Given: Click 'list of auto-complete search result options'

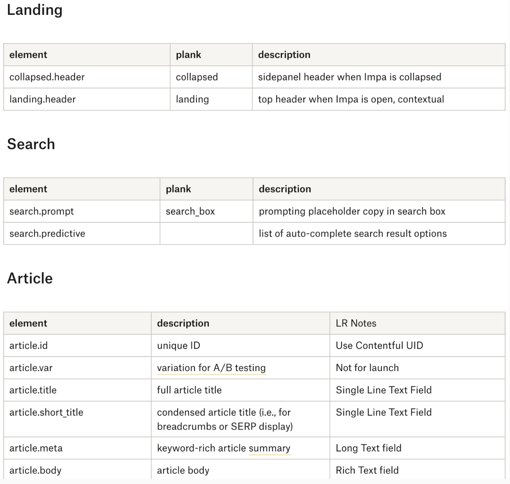Looking at the screenshot, I should 353,234.
